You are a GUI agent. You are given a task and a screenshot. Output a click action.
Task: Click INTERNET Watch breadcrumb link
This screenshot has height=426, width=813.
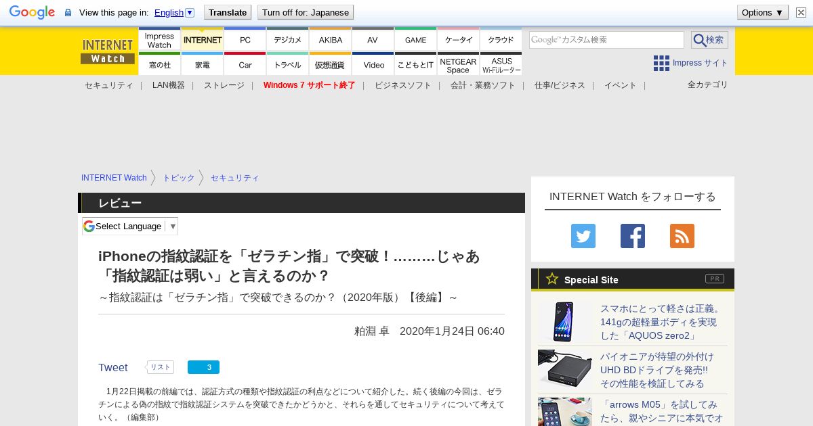pos(114,178)
